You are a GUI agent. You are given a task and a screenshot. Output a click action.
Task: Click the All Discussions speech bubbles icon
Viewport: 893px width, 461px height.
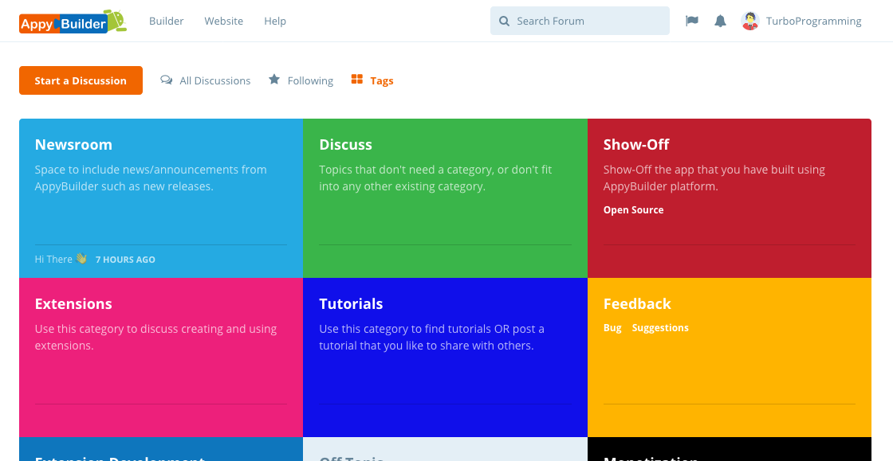(x=167, y=80)
